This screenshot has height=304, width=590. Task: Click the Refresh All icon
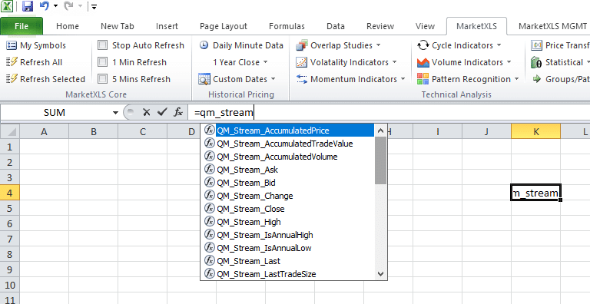(x=12, y=62)
